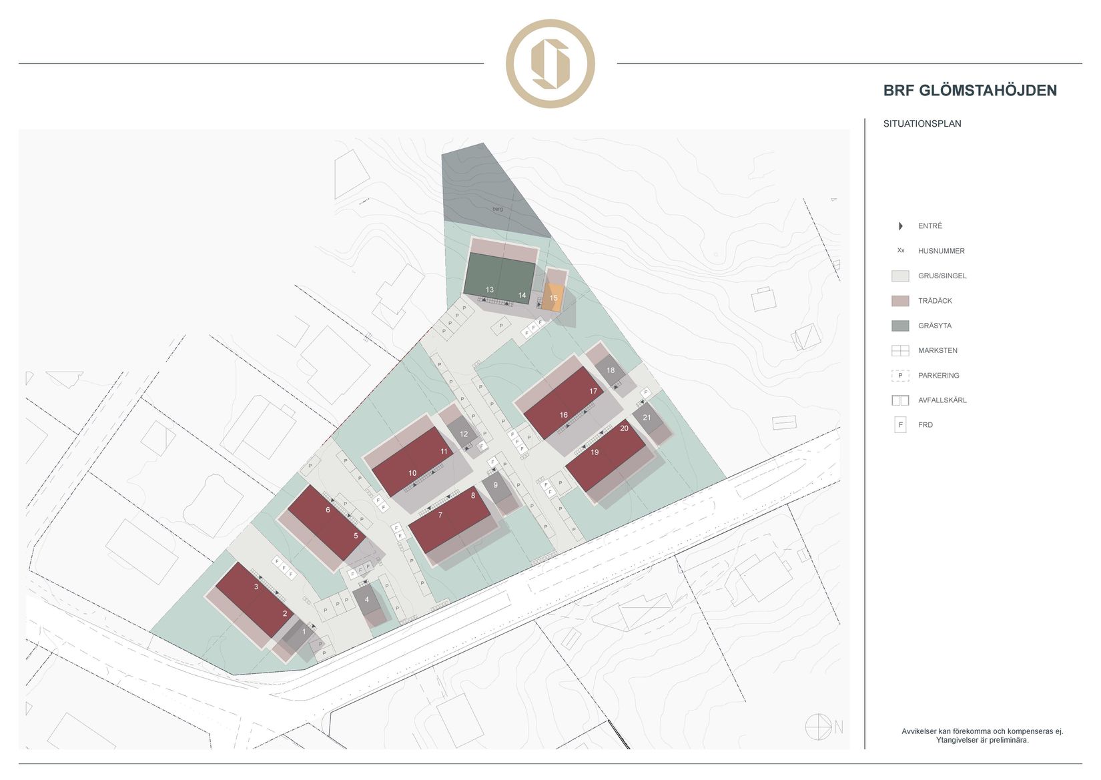1101x780 pixels.
Task: Click house number 19 on the plan
Action: pyautogui.click(x=595, y=452)
